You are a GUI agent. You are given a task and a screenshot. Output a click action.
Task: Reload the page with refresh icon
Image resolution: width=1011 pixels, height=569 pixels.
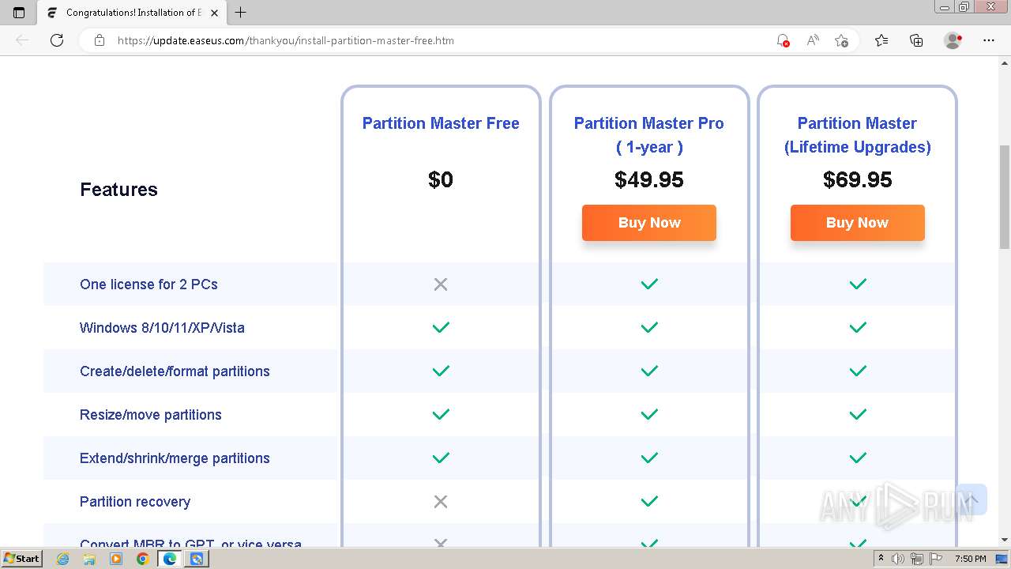pyautogui.click(x=57, y=40)
